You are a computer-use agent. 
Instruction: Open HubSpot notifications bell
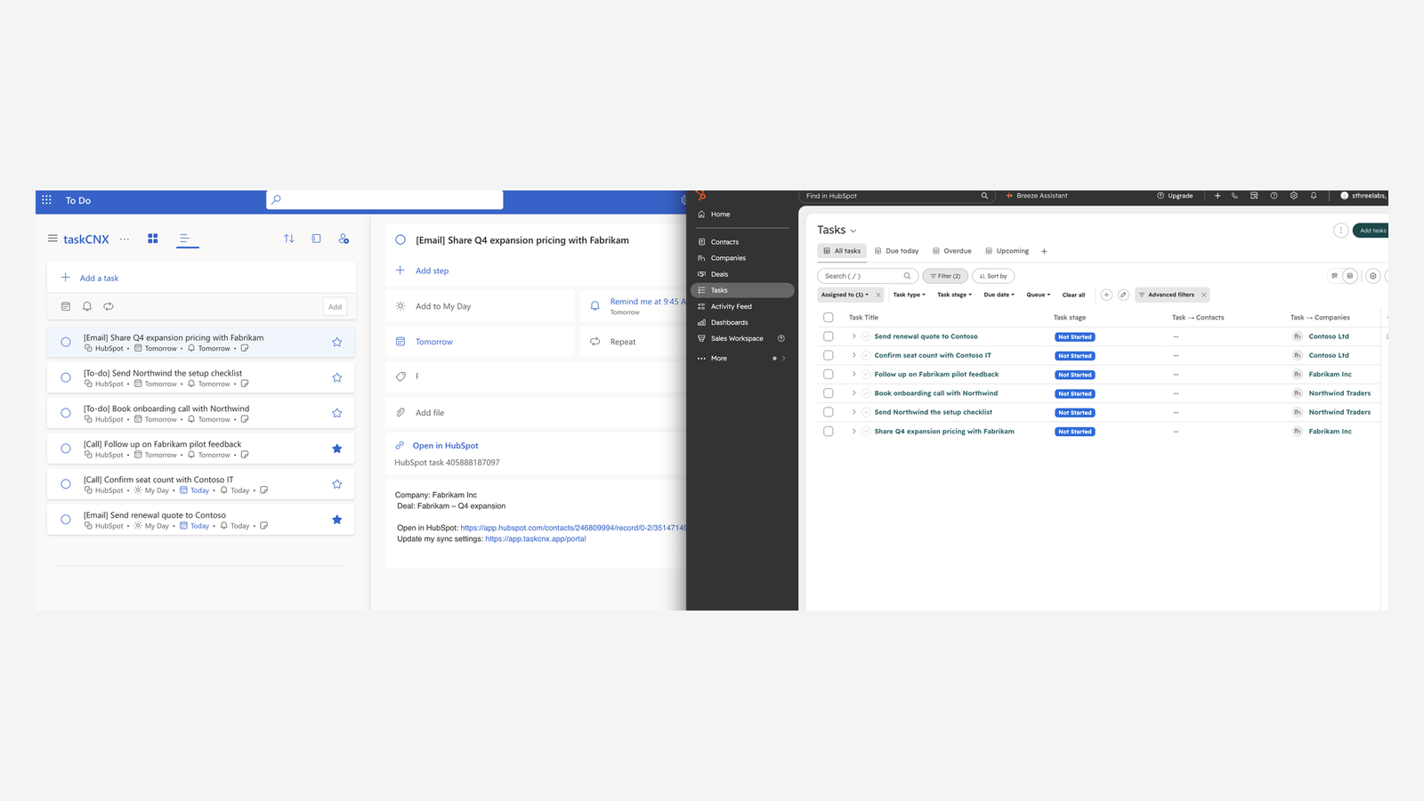pos(1314,196)
